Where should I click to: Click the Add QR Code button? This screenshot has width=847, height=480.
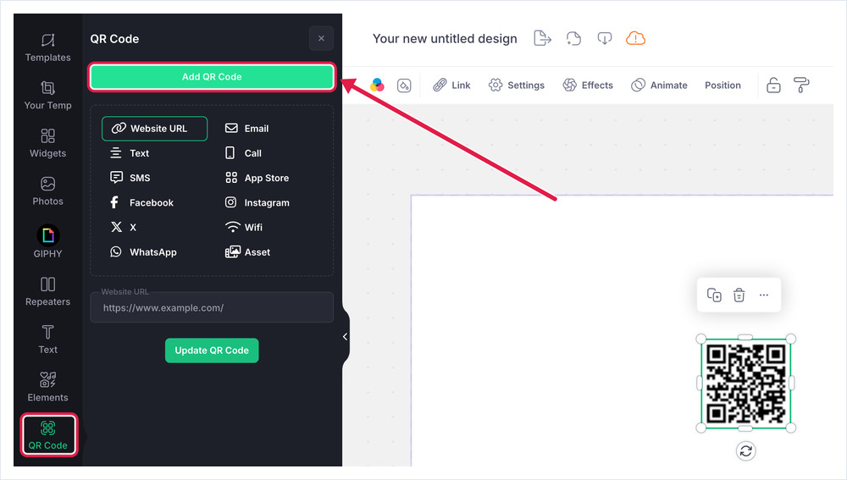tap(212, 77)
